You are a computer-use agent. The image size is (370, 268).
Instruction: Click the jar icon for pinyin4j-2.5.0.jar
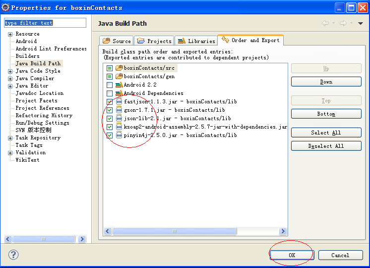click(119, 135)
